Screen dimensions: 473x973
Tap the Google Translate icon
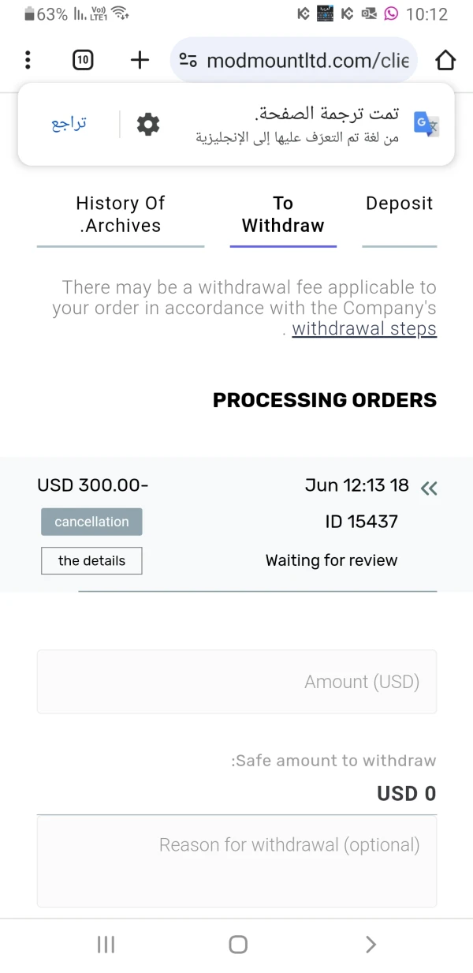pyautogui.click(x=426, y=124)
